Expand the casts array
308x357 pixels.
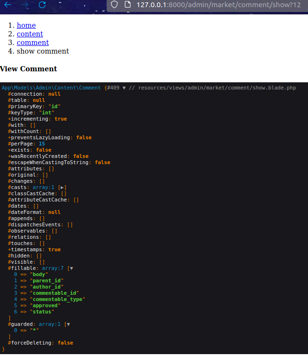click(64, 188)
